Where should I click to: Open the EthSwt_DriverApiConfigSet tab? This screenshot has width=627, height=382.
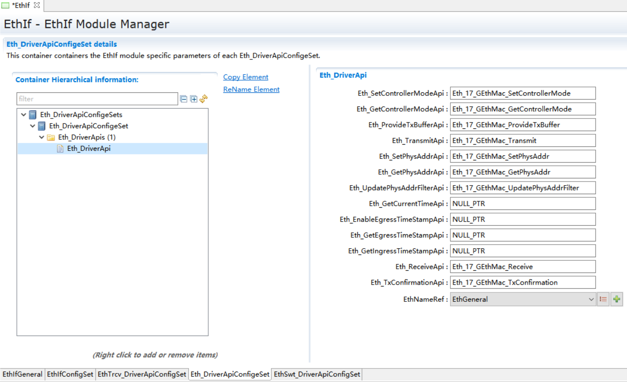[x=317, y=374]
